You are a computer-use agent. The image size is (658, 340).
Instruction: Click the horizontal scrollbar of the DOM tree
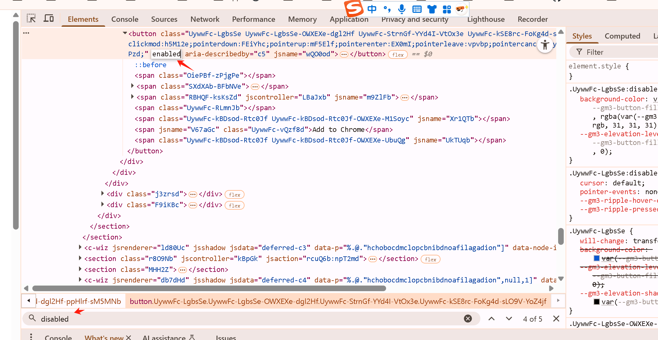pyautogui.click(x=209, y=288)
